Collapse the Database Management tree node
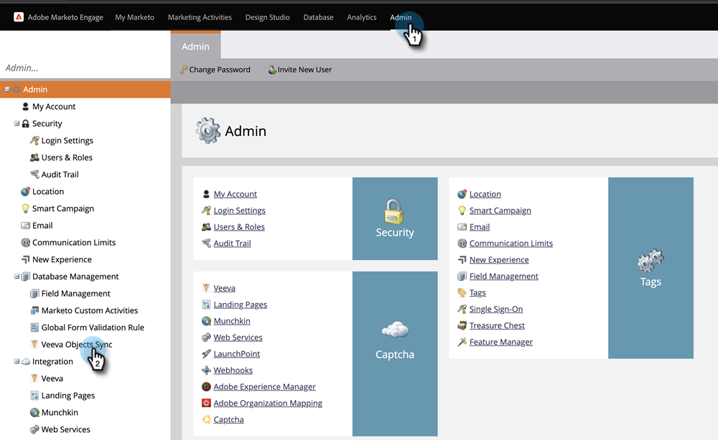The image size is (718, 440). pyautogui.click(x=17, y=277)
